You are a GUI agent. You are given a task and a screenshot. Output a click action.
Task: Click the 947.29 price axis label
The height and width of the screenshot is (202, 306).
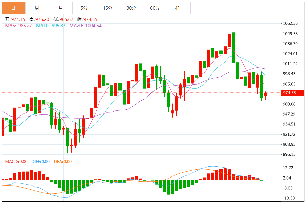(x=289, y=114)
